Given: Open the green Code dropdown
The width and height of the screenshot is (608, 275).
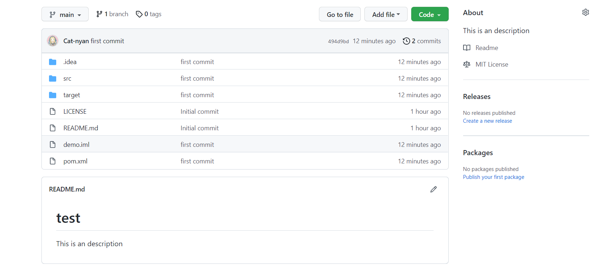Looking at the screenshot, I should pyautogui.click(x=430, y=14).
